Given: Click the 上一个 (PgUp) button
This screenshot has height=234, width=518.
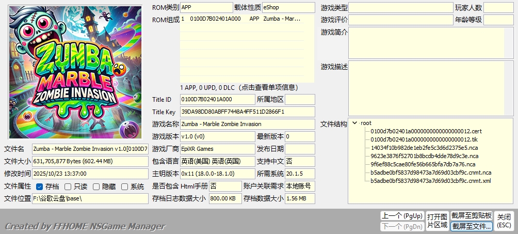Looking at the screenshot, I should 401,215.
